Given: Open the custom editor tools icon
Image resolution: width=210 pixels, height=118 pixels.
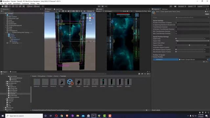Looking at the screenshot, I should 24,6.
